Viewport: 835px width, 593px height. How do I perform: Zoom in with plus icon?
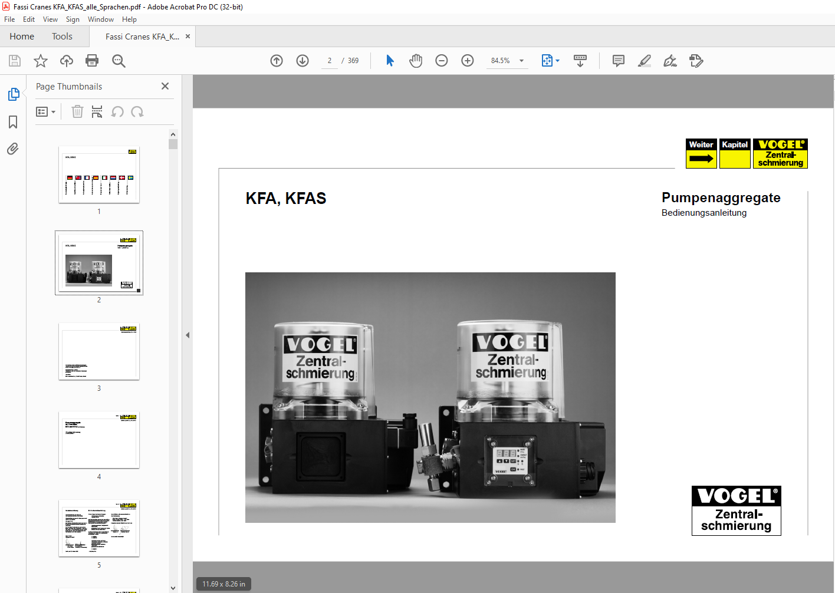(468, 61)
